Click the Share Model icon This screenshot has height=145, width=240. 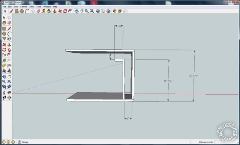[120, 11]
